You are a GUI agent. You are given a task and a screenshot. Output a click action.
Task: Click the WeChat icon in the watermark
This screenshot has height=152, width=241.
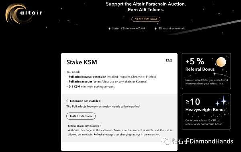tap(165, 141)
